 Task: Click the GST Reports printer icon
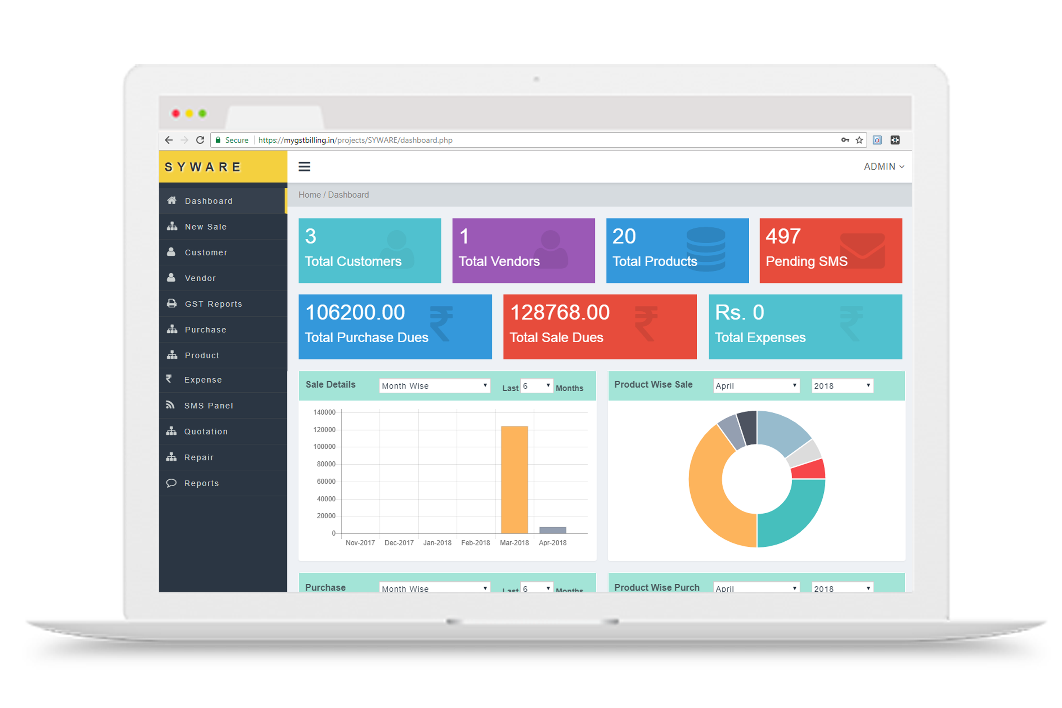[x=172, y=304]
